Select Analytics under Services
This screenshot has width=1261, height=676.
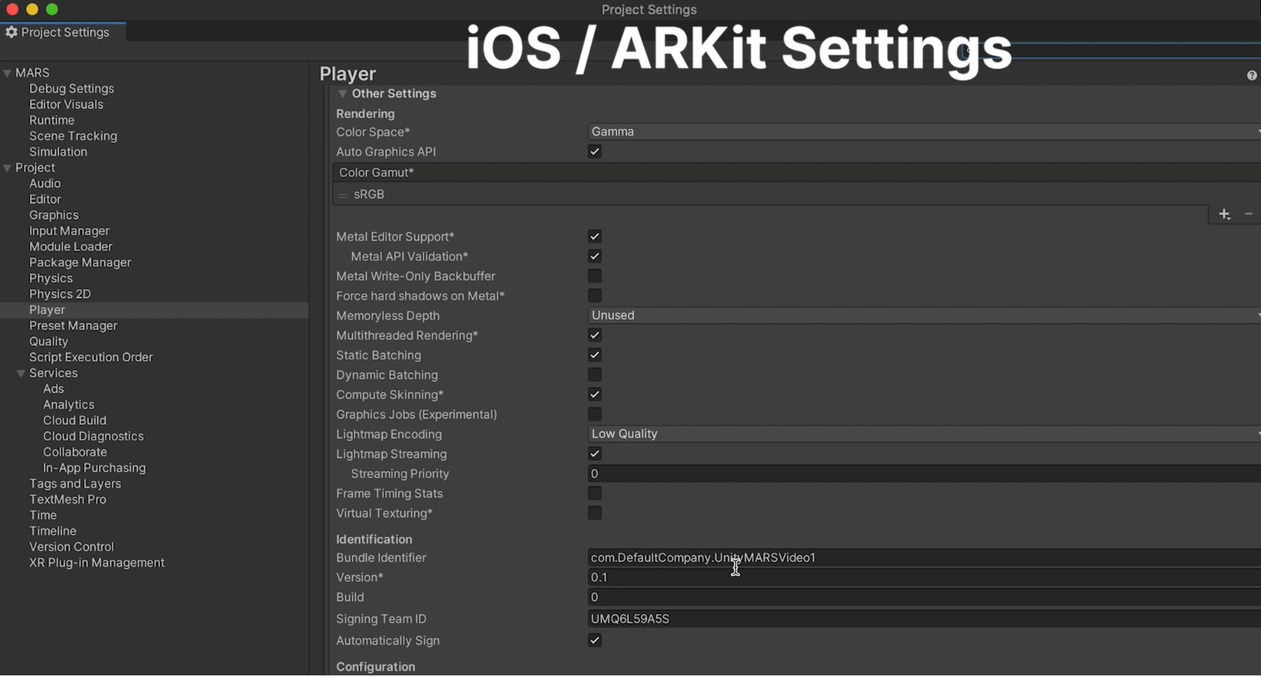click(x=68, y=405)
